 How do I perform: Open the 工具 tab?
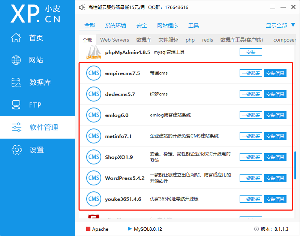pyautogui.click(x=193, y=25)
